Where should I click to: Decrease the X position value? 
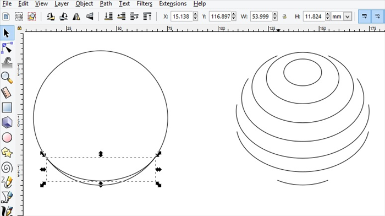[x=195, y=19]
